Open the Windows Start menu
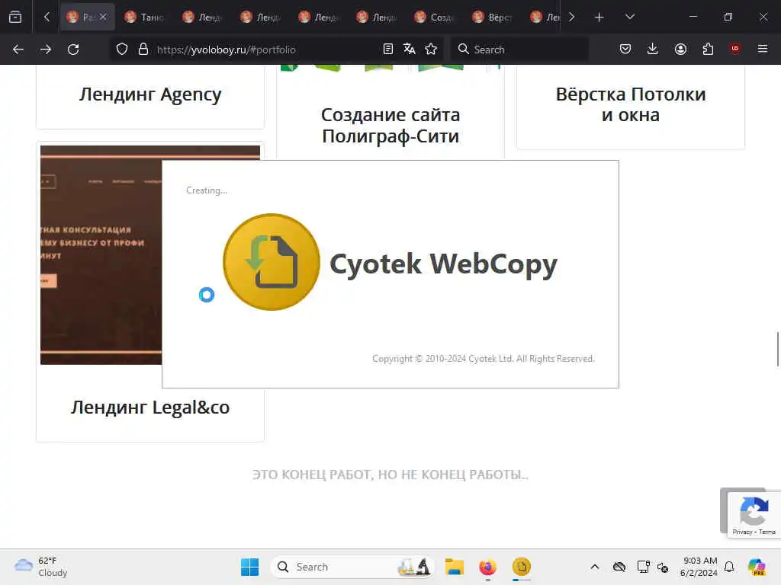Image resolution: width=781 pixels, height=585 pixels. click(249, 567)
